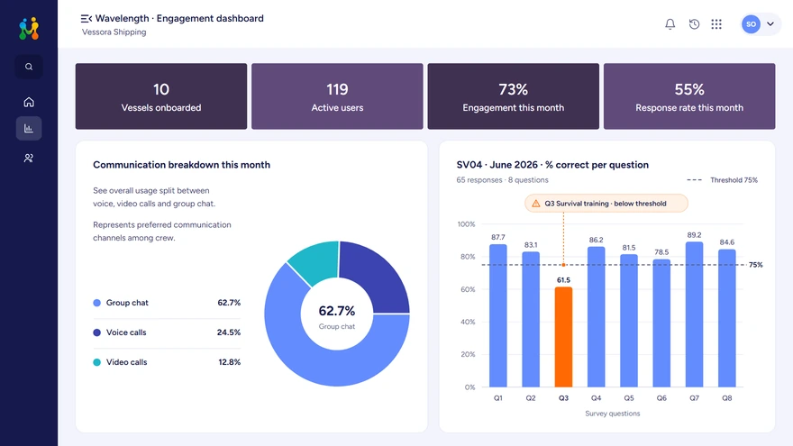Click the teal Video calls donut segment
793x446 pixels.
[x=317, y=261]
